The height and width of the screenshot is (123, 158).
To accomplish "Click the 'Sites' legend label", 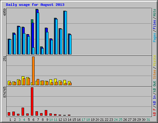I will pyautogui.click(x=155, y=74).
